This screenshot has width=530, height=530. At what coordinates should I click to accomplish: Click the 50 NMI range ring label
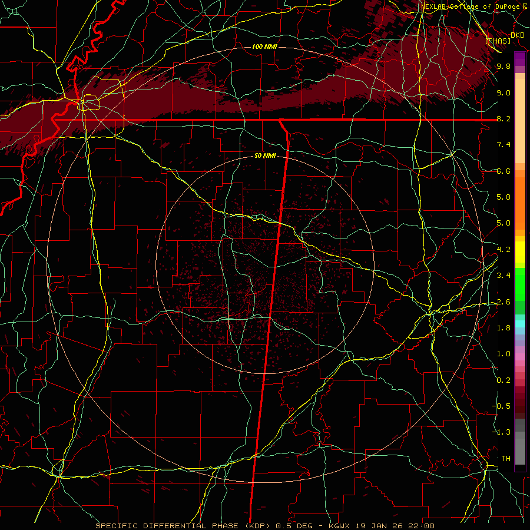[266, 156]
